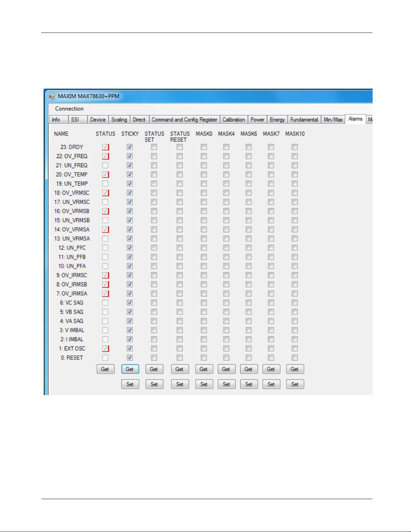Click Set button under MASK6 column
Viewport: 411px width, 532px height.
pyautogui.click(x=249, y=384)
